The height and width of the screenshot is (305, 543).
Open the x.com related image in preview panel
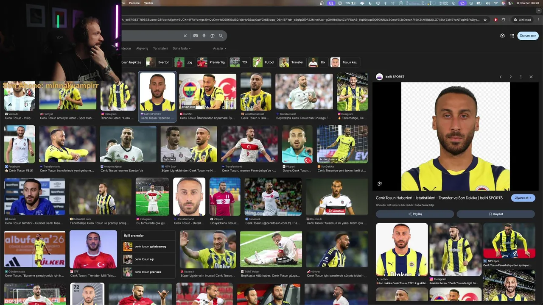coord(402,250)
